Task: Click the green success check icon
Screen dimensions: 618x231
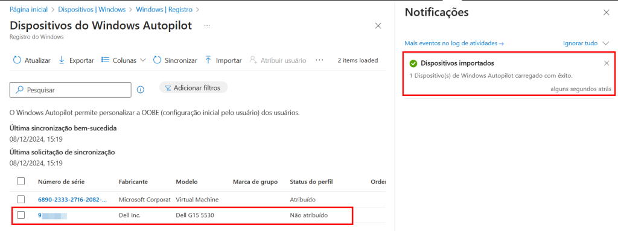Action: [x=413, y=63]
